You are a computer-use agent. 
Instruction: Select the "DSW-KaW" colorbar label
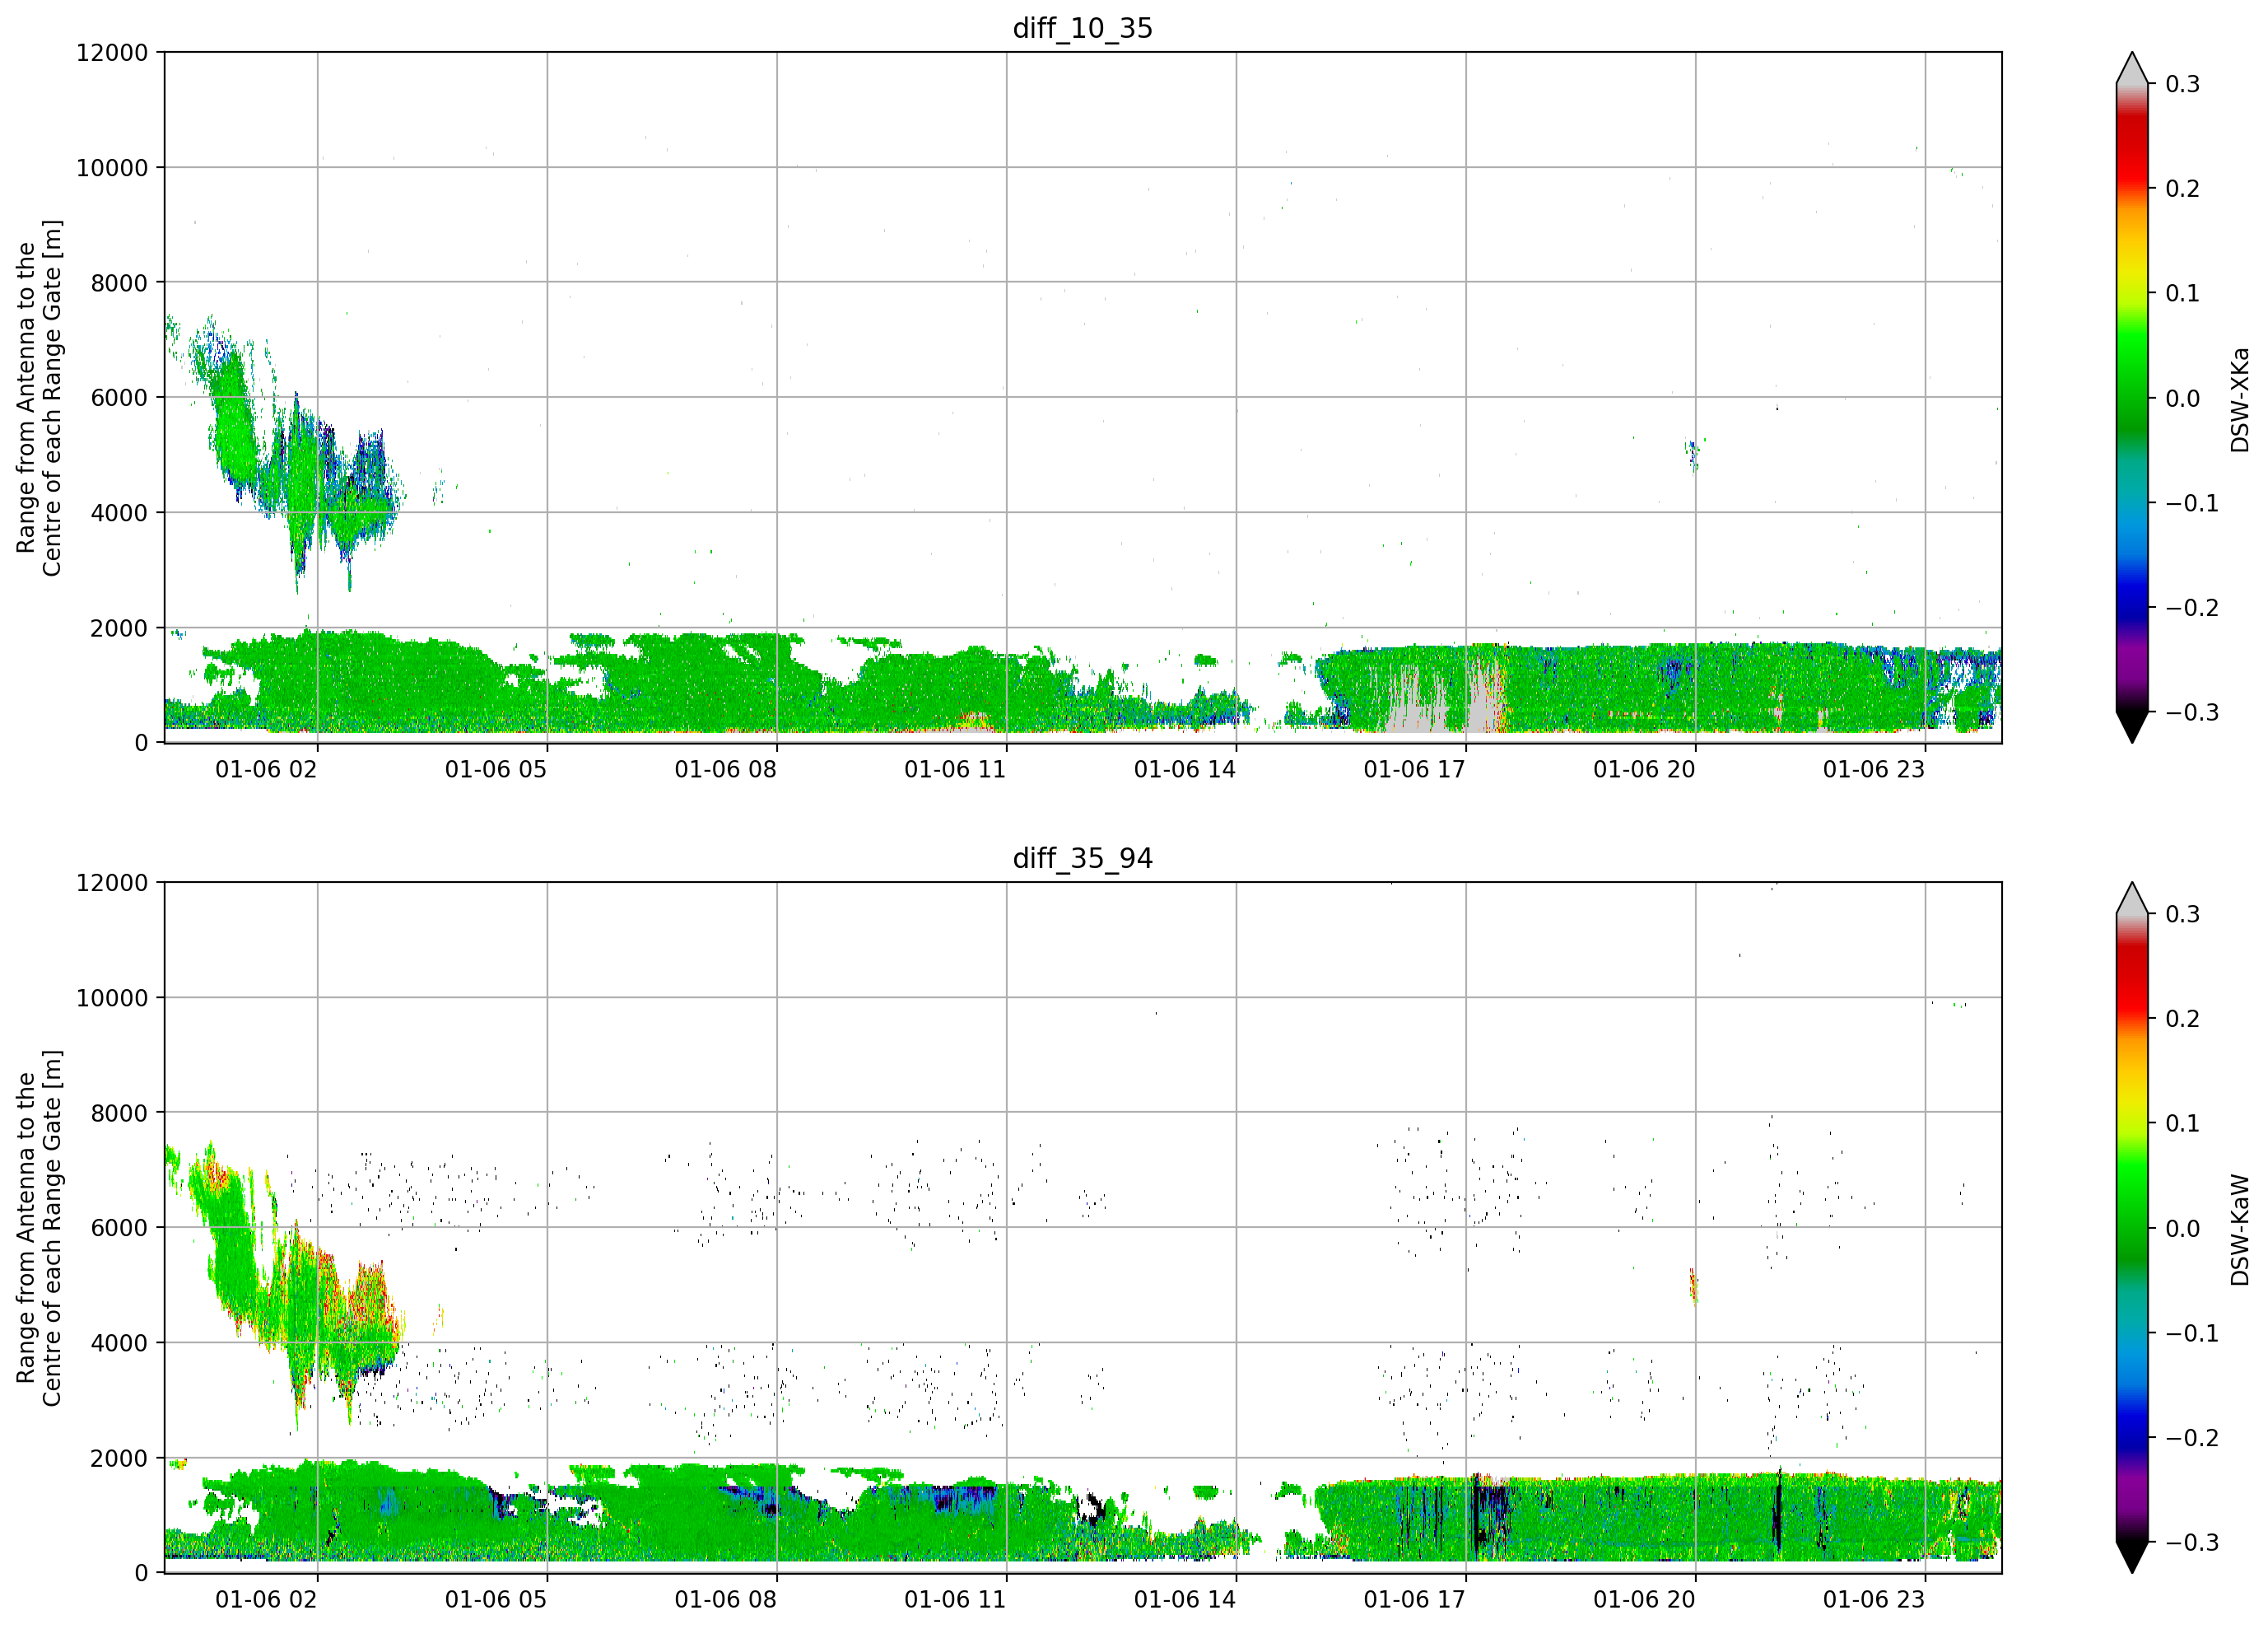coord(2240,1230)
